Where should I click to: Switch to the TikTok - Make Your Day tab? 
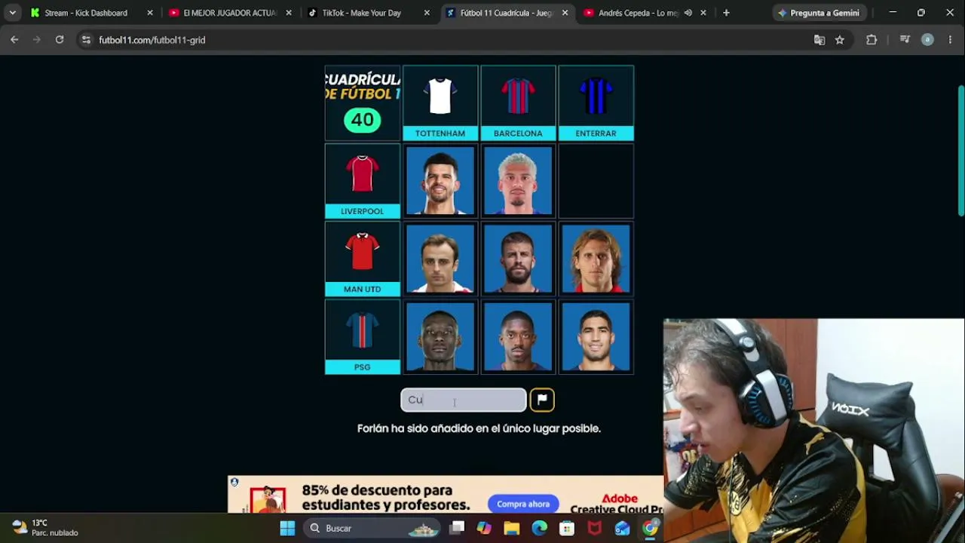pos(369,13)
